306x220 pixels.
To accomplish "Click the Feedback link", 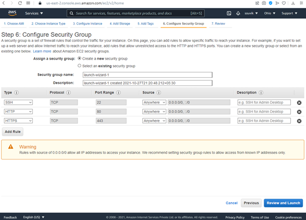I will coord(10,217).
